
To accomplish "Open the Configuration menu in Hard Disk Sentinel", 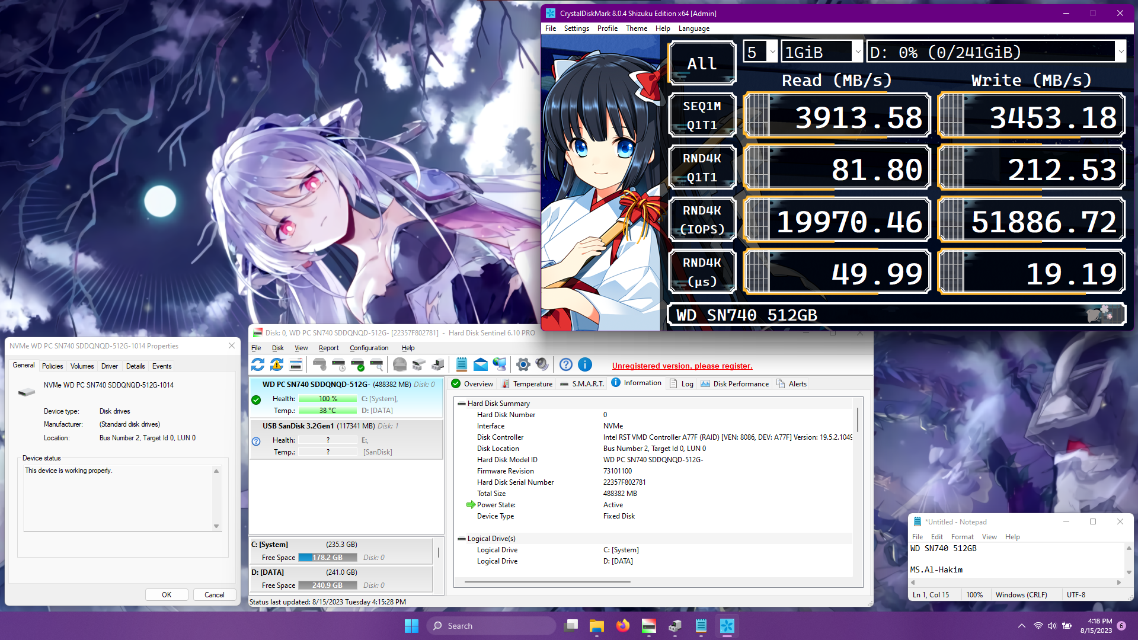I will pyautogui.click(x=369, y=348).
